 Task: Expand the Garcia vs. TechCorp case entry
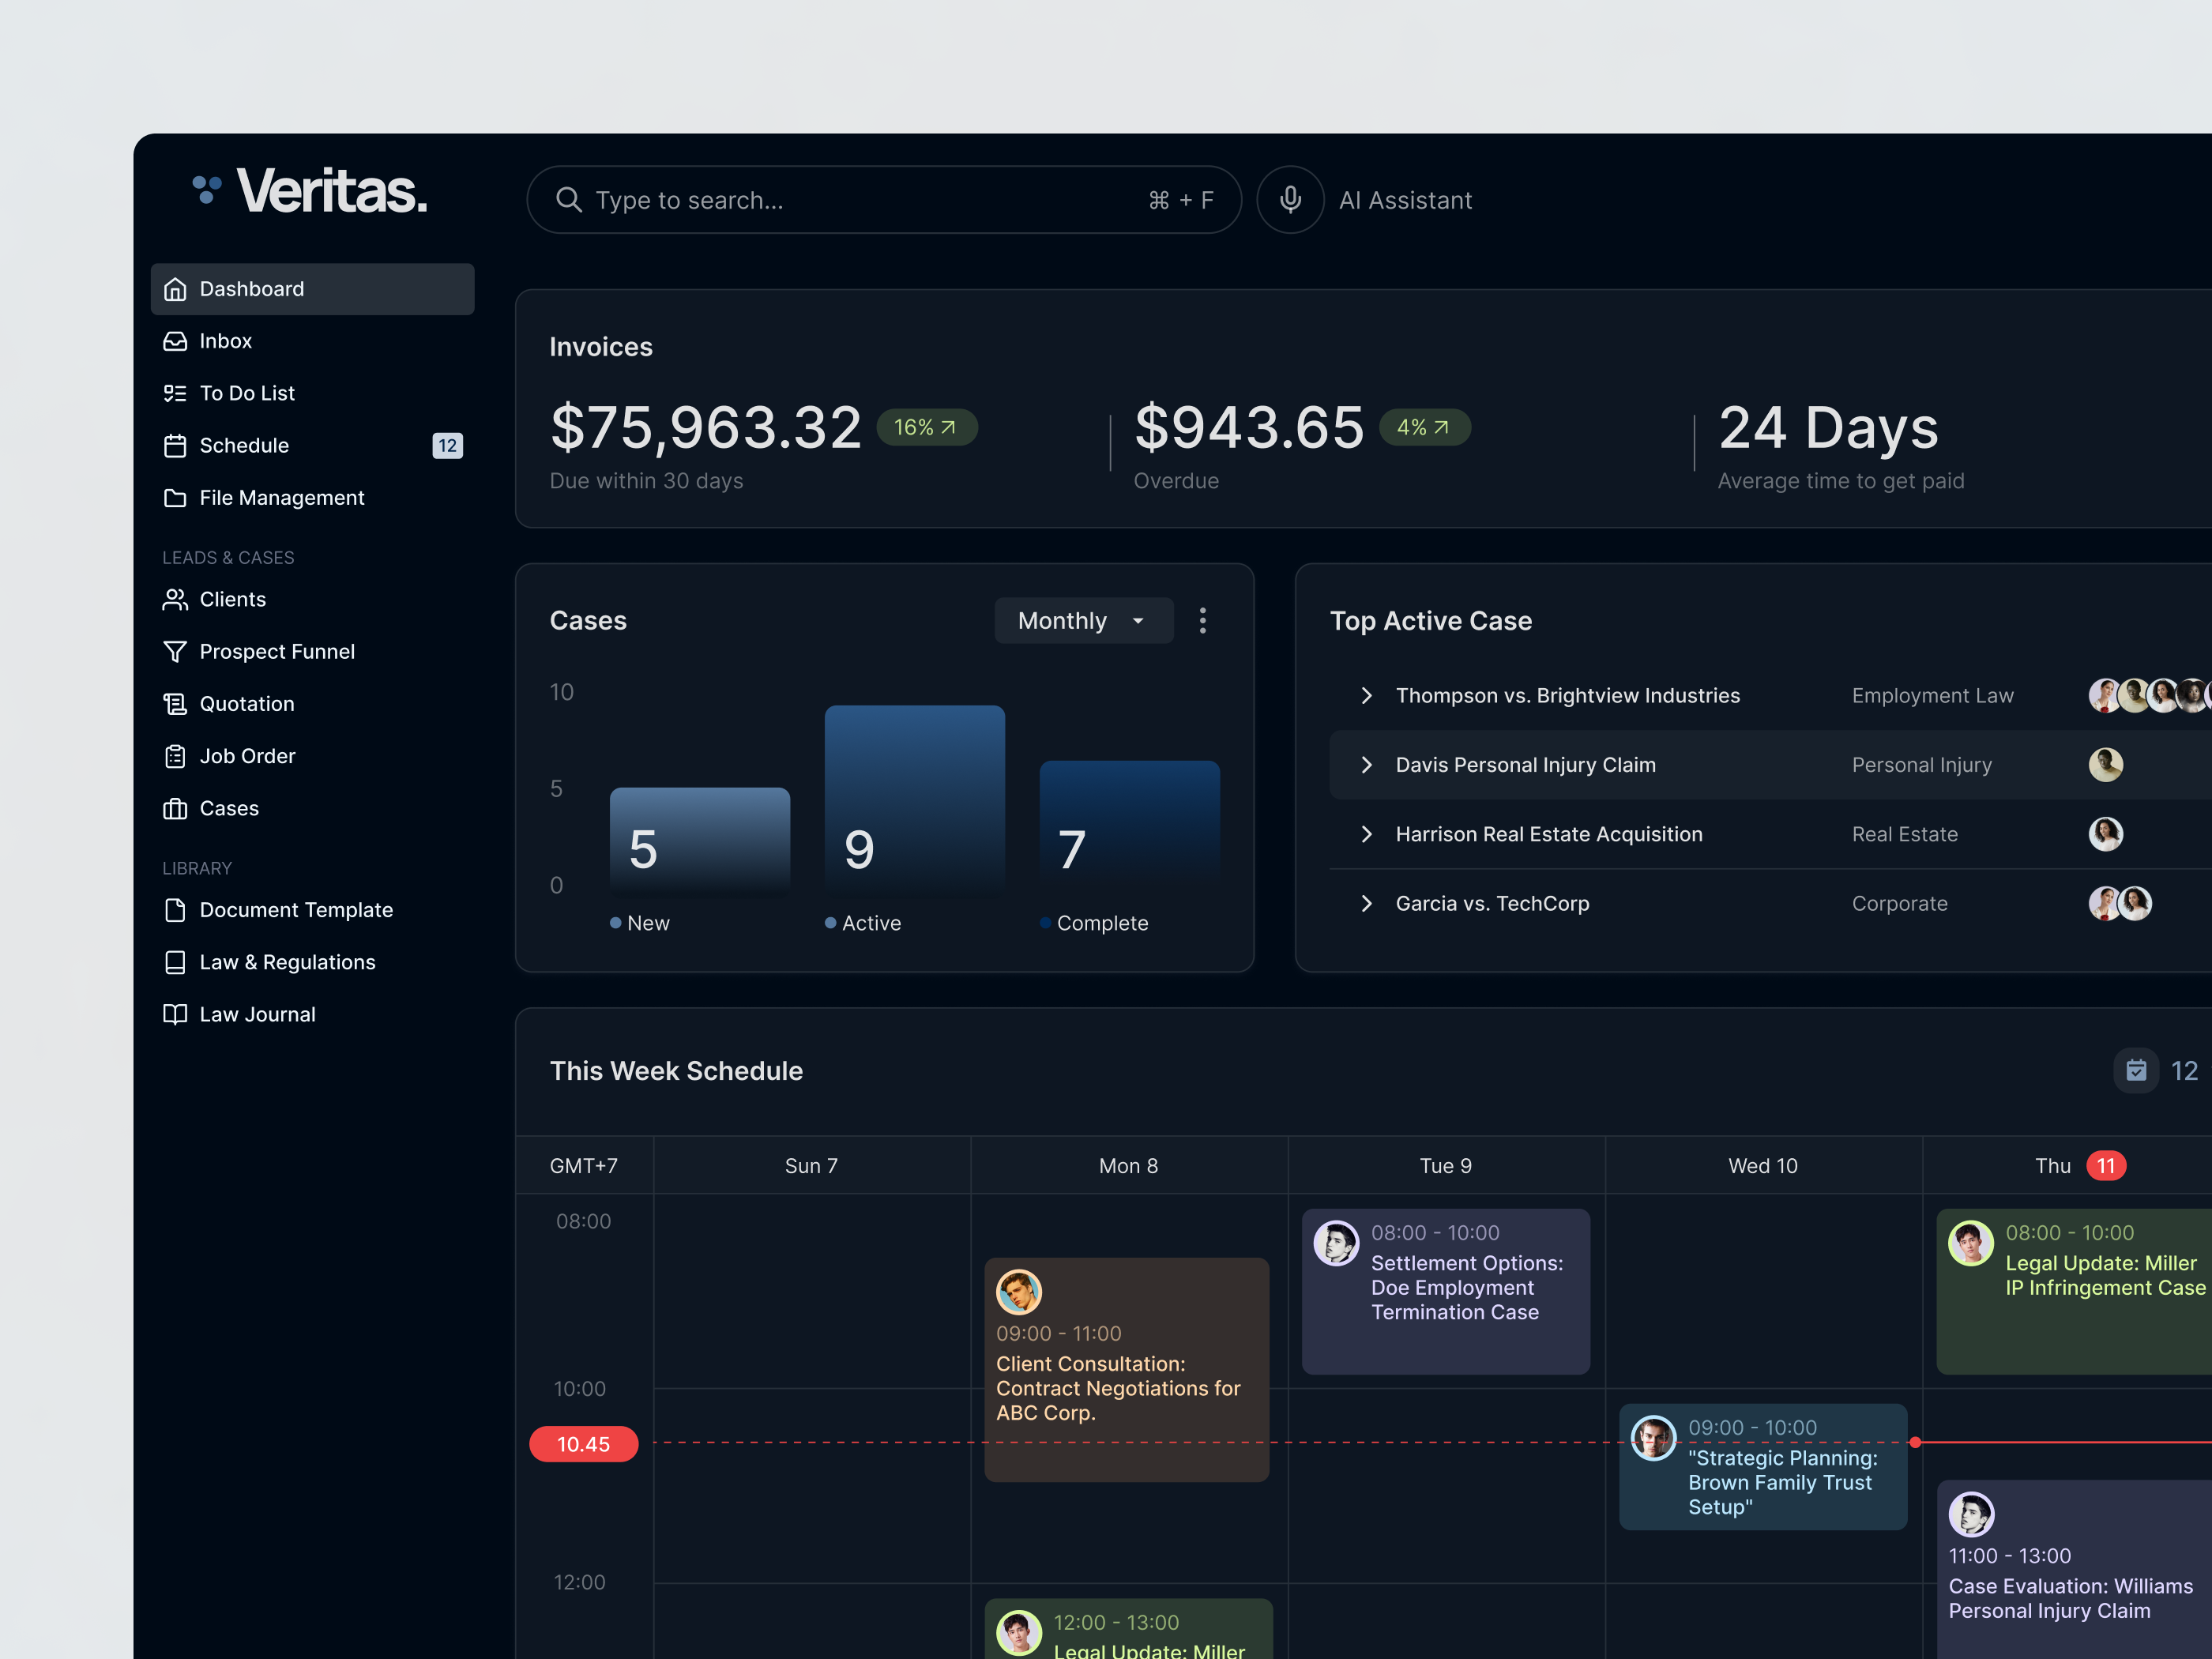click(1367, 903)
